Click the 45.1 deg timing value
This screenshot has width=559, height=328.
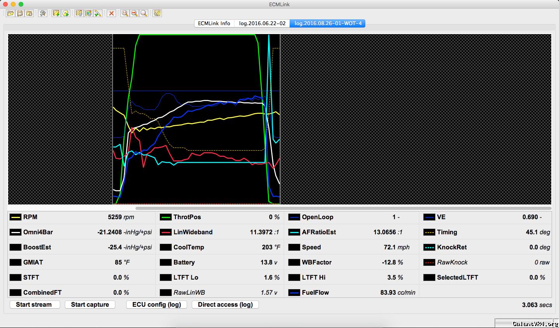[538, 232]
